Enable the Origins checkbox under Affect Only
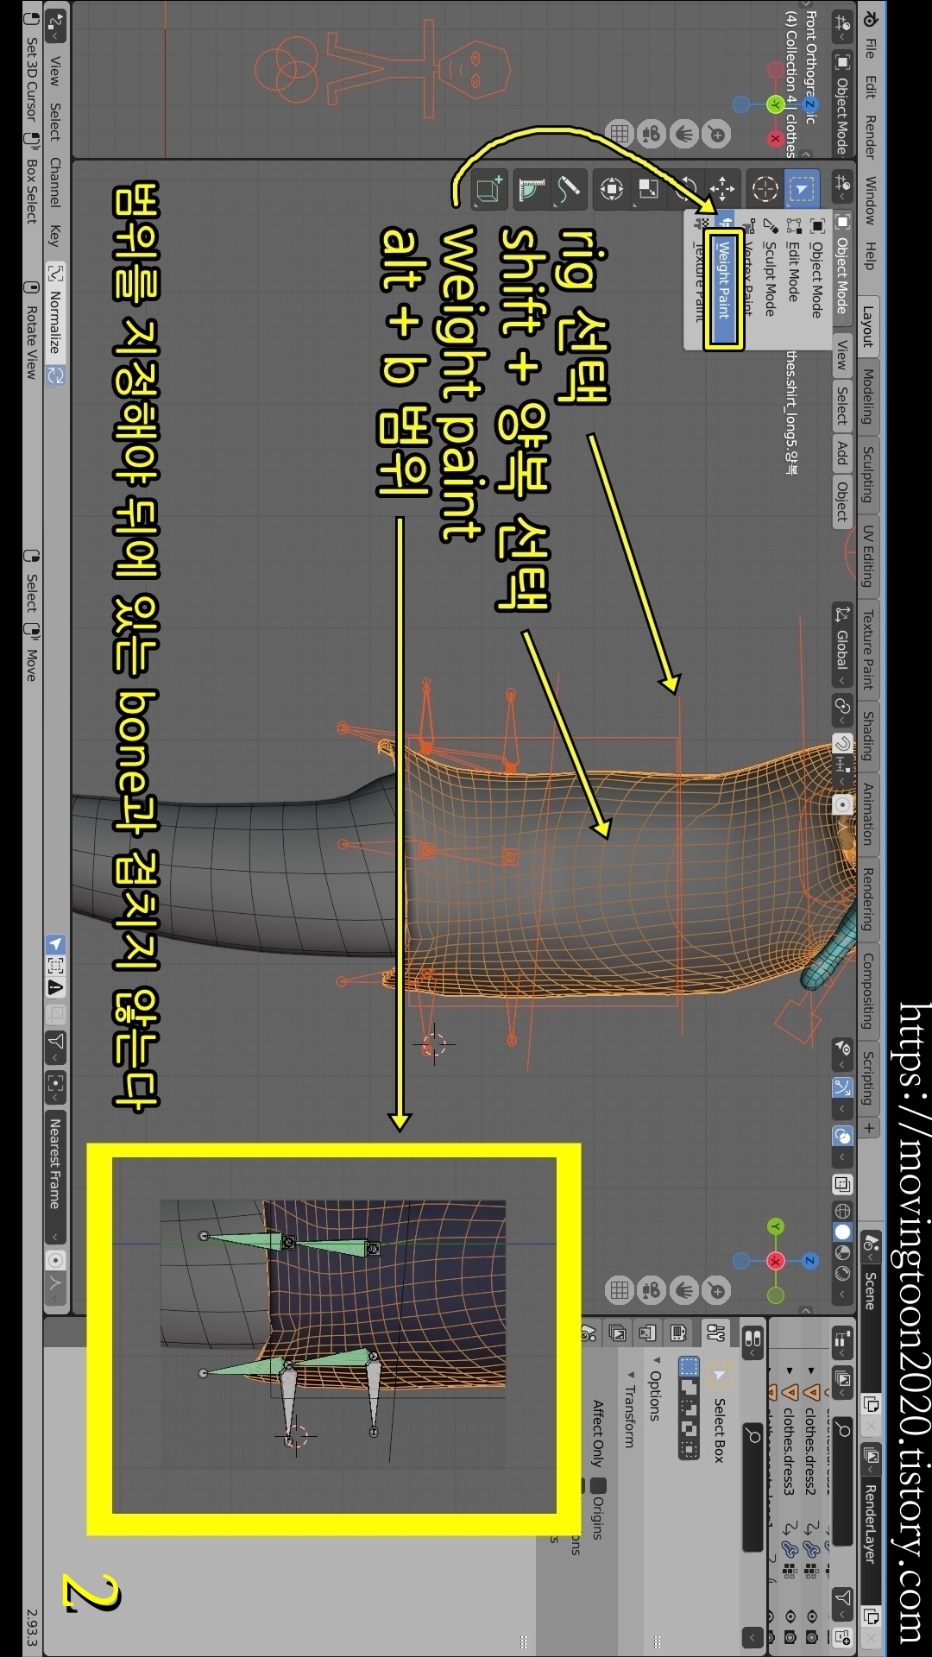 598,1485
